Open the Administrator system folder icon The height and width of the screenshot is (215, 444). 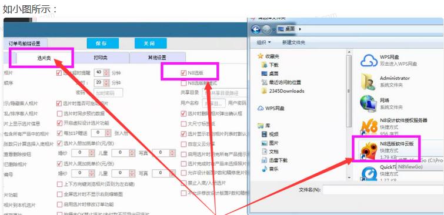[x=368, y=82]
